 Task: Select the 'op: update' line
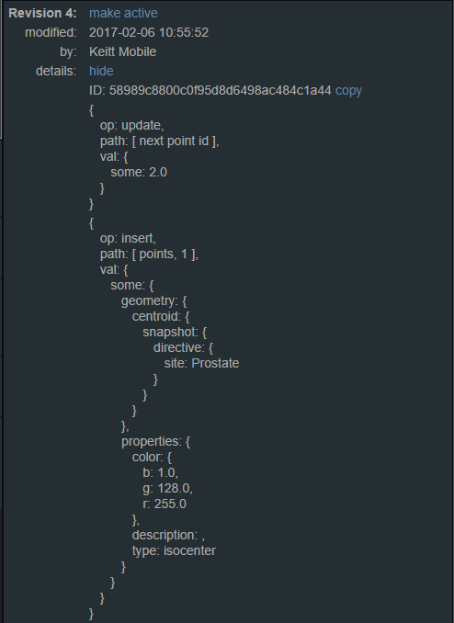(x=132, y=126)
